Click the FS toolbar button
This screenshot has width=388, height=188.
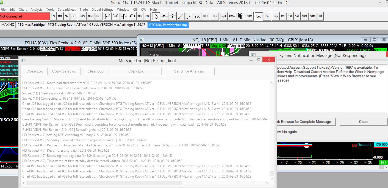click(x=53, y=16)
